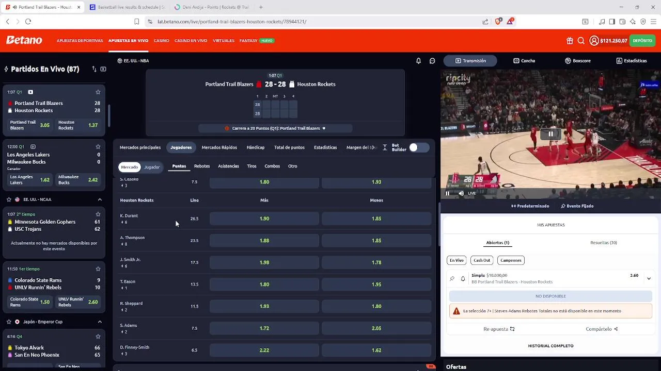Viewport: 661px width, 371px height.
Task: Filter open bets by Campeones
Action: click(x=511, y=260)
